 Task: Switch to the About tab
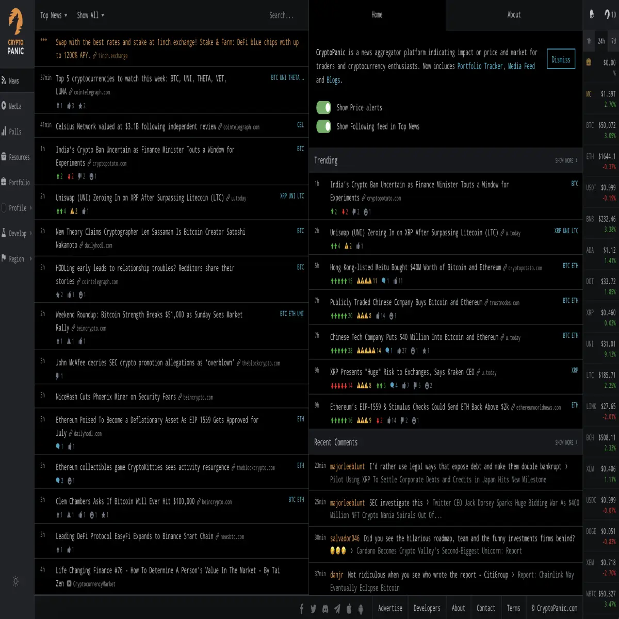tap(514, 15)
